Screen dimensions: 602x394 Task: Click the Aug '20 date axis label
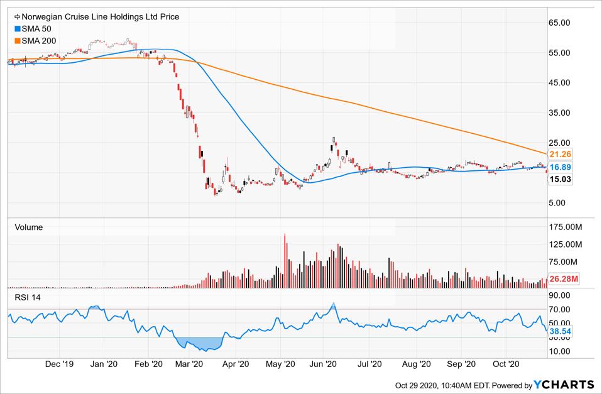pyautogui.click(x=416, y=364)
